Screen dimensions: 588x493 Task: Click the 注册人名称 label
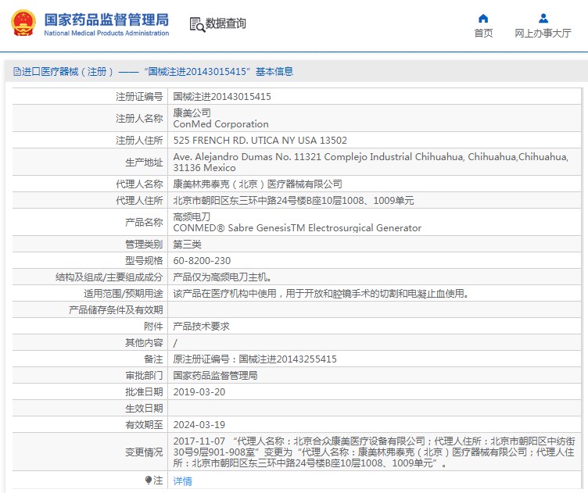(139, 119)
